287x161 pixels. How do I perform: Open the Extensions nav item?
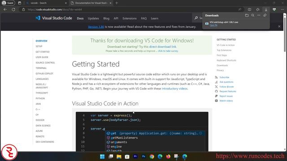click(130, 18)
